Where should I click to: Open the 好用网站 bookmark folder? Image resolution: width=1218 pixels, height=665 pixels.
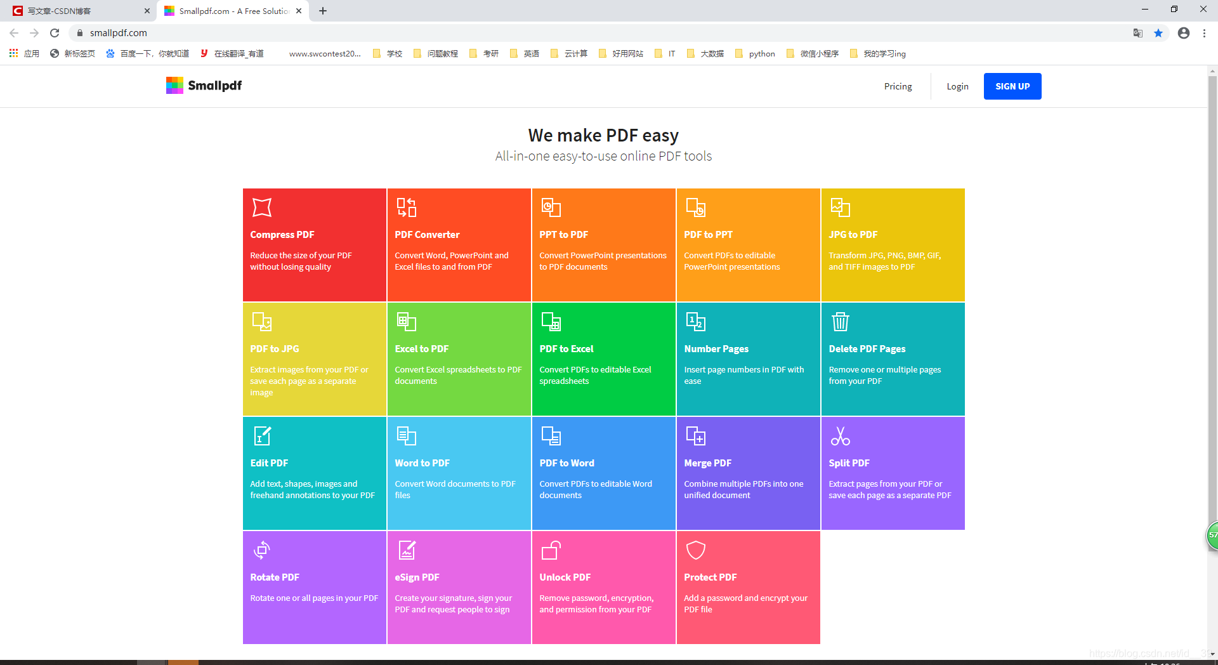point(621,54)
